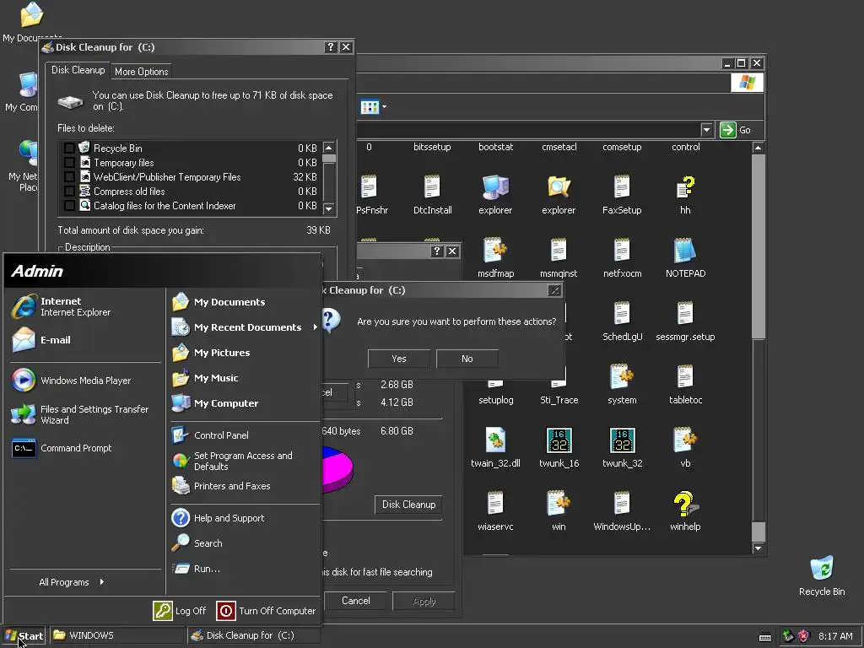Click scroll up arrow in Files to delete list

[329, 147]
